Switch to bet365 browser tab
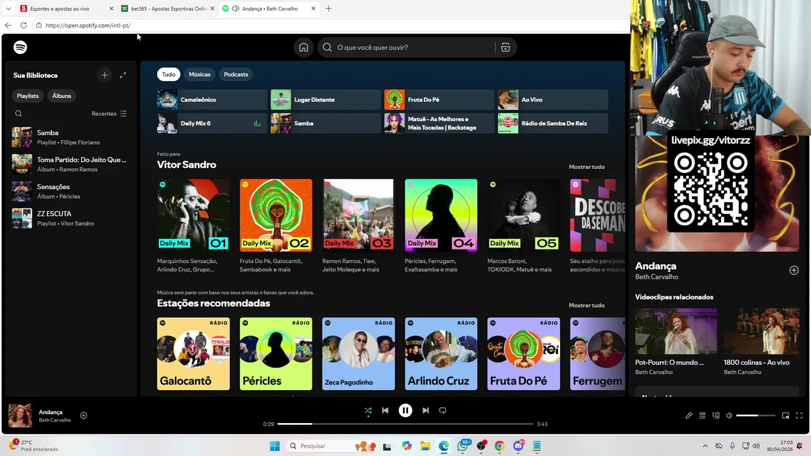This screenshot has width=811, height=456. (x=169, y=9)
